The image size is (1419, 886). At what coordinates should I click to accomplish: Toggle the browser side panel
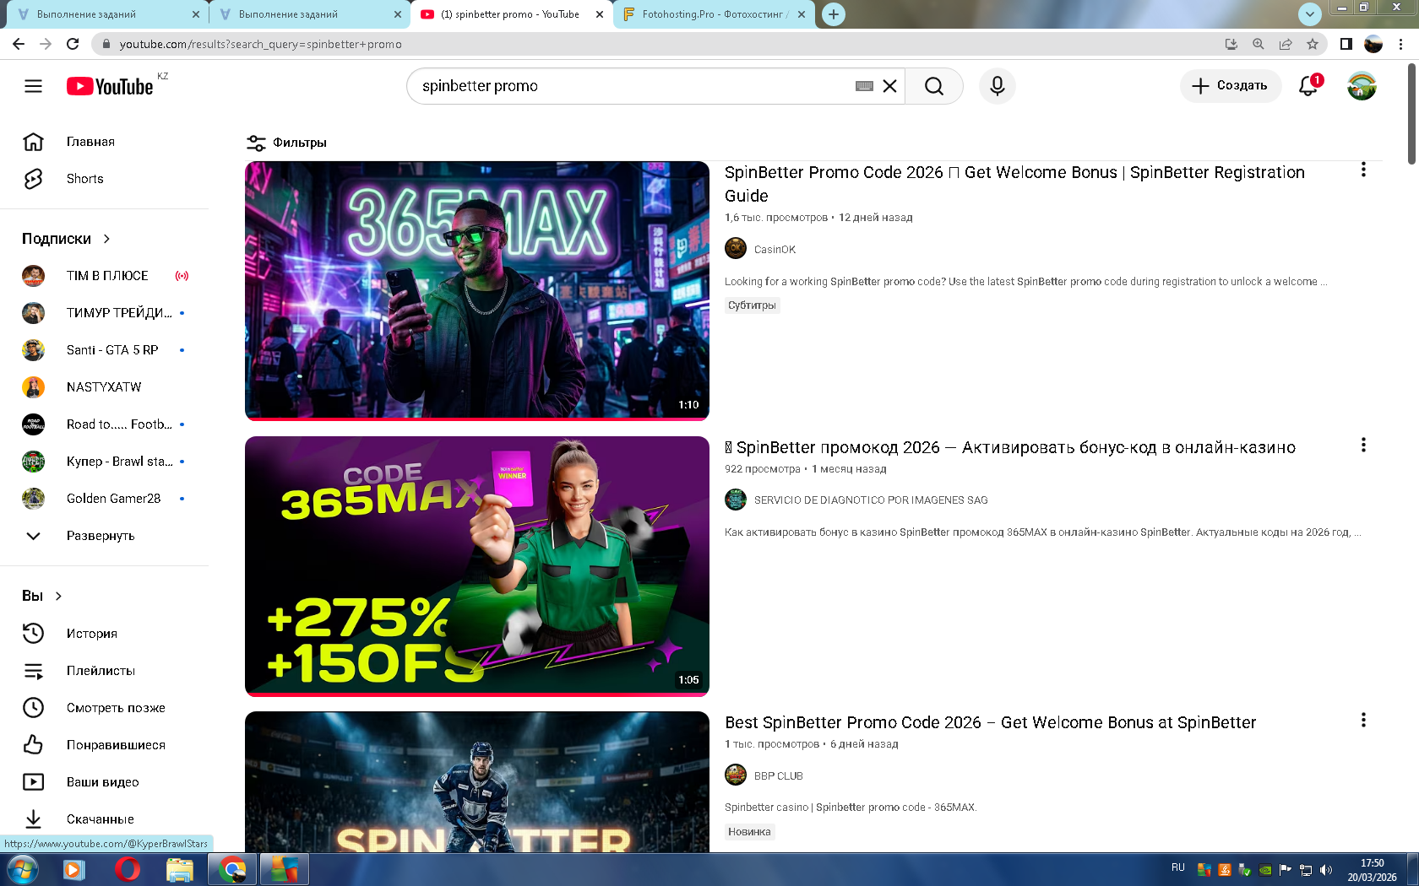[x=1346, y=44]
